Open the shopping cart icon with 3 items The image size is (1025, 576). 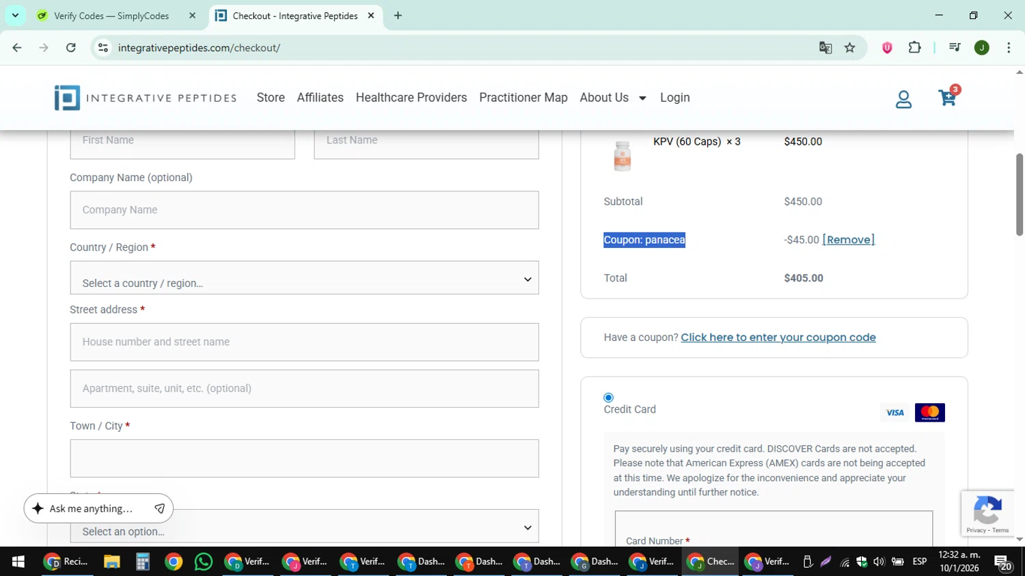[x=948, y=98]
